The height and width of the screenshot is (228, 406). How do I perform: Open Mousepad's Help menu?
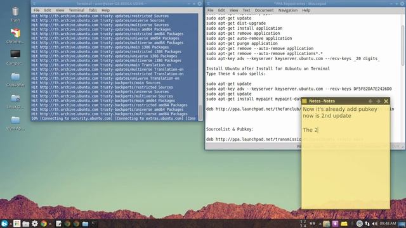click(306, 10)
